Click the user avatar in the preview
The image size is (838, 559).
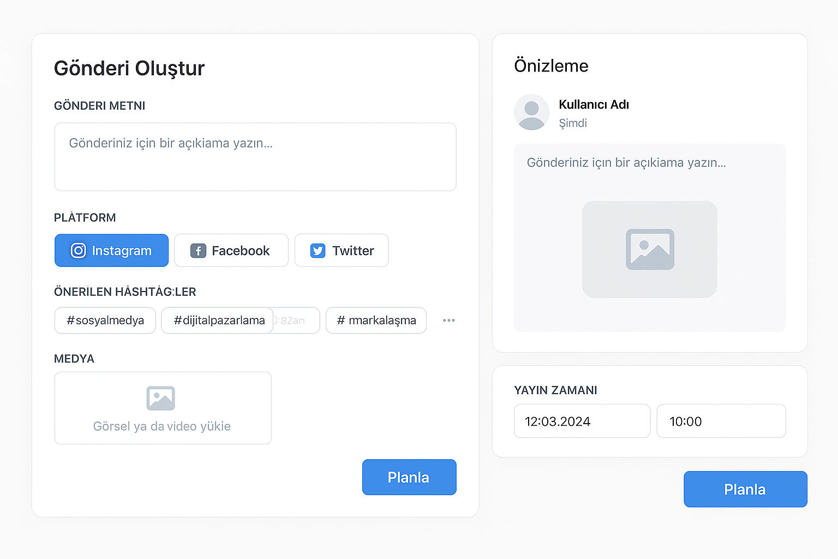tap(531, 112)
